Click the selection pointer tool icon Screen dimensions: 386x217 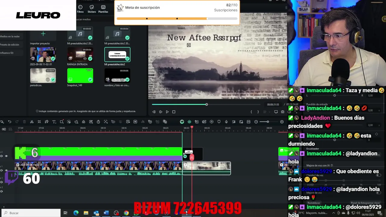(2, 122)
